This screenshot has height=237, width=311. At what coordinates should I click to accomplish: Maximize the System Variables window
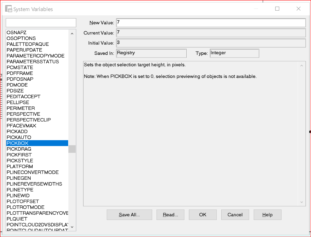[x=277, y=9]
